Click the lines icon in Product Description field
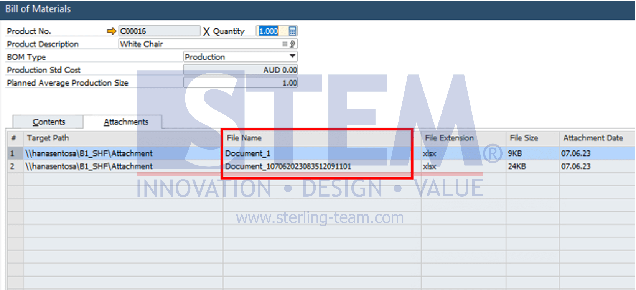636x290 pixels. pyautogui.click(x=285, y=44)
